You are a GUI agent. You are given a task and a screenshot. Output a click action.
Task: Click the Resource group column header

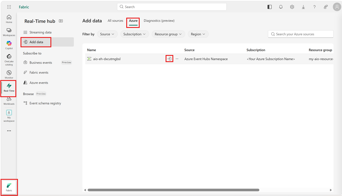320,50
